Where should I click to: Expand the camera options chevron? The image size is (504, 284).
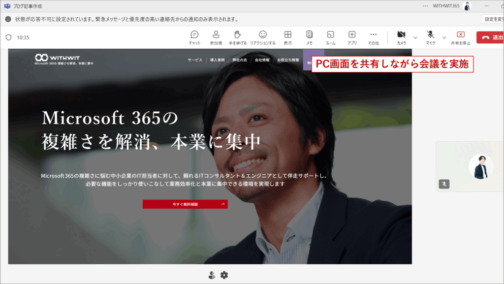click(x=415, y=37)
